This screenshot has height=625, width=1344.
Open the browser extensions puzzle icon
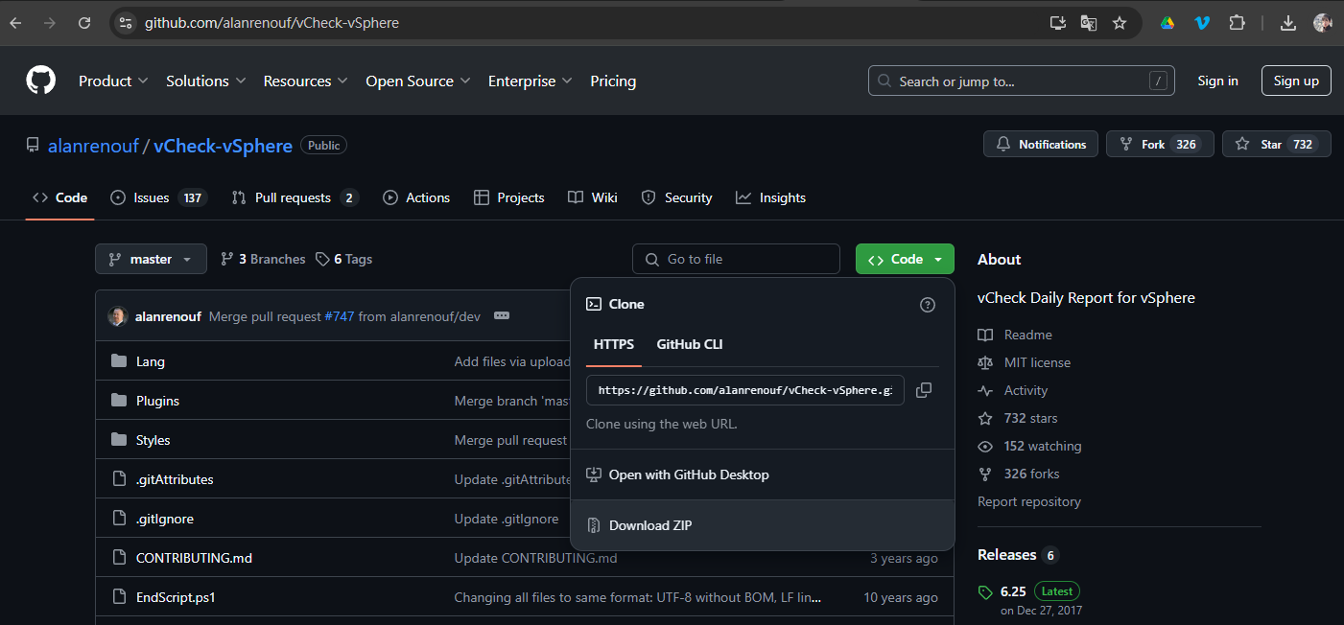tap(1238, 23)
